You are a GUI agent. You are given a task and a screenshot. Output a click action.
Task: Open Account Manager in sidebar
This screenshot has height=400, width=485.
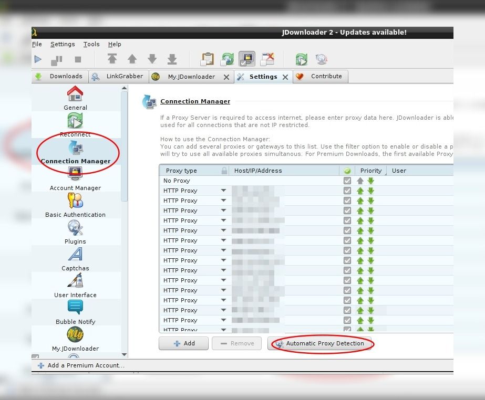(75, 178)
